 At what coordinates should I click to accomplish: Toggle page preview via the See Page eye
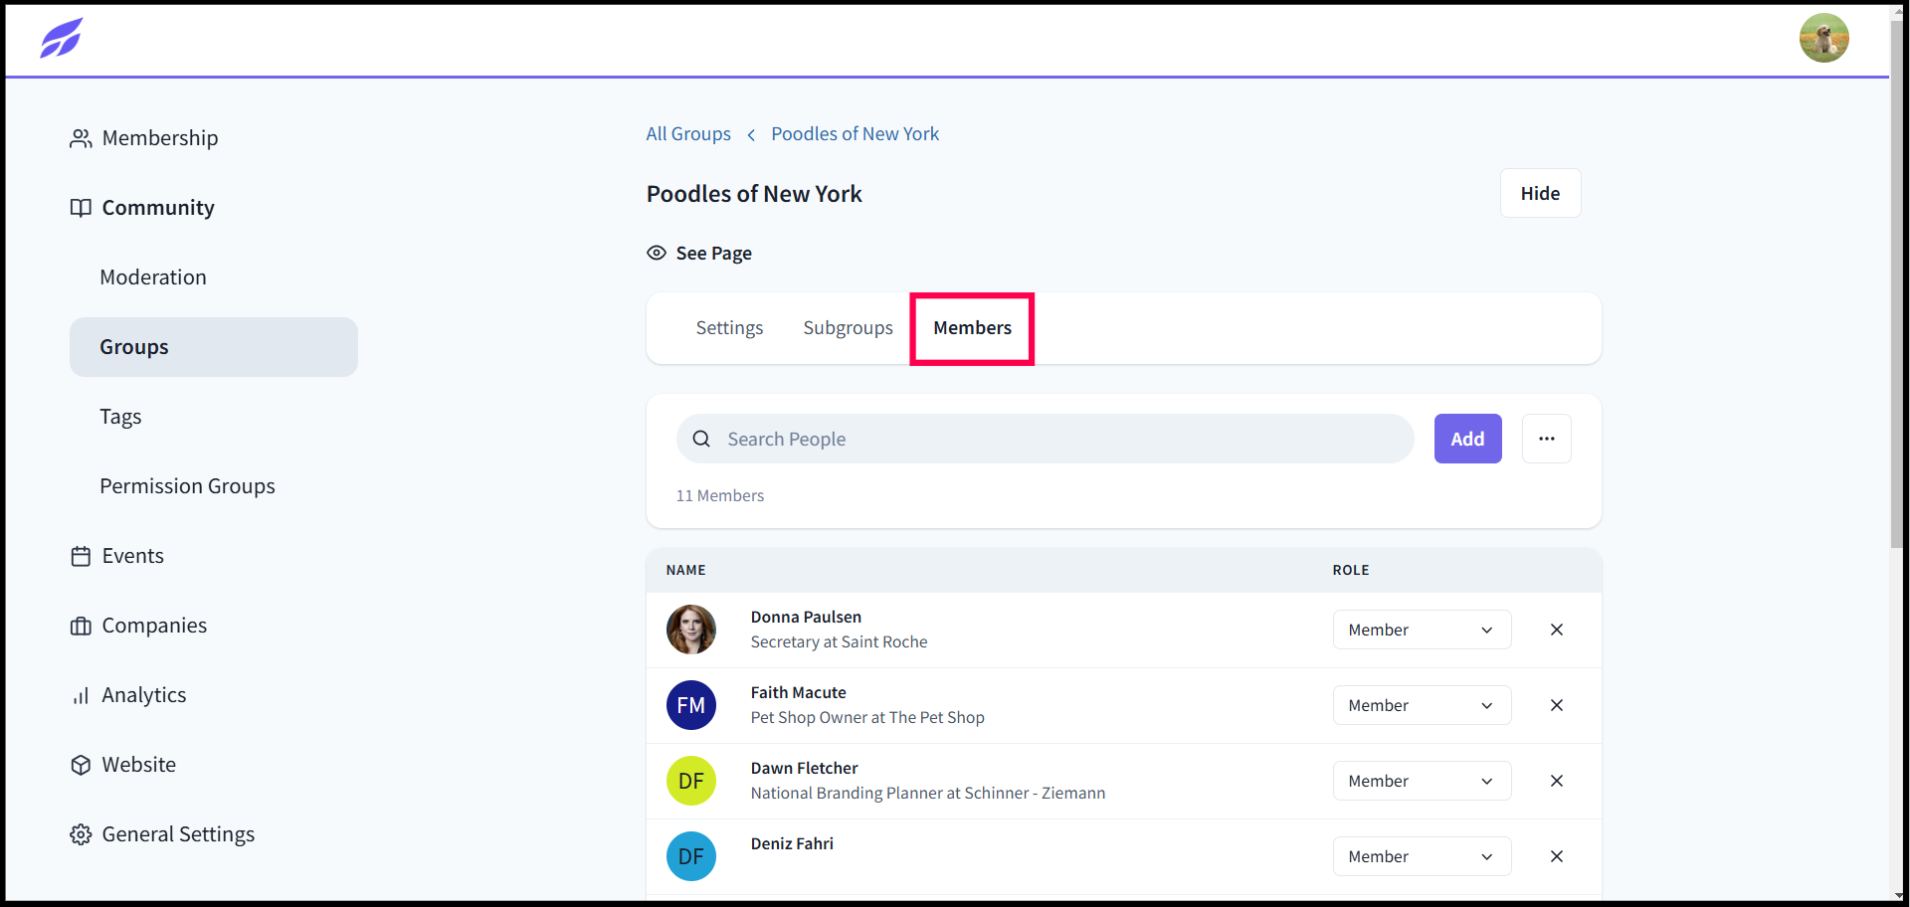(657, 253)
